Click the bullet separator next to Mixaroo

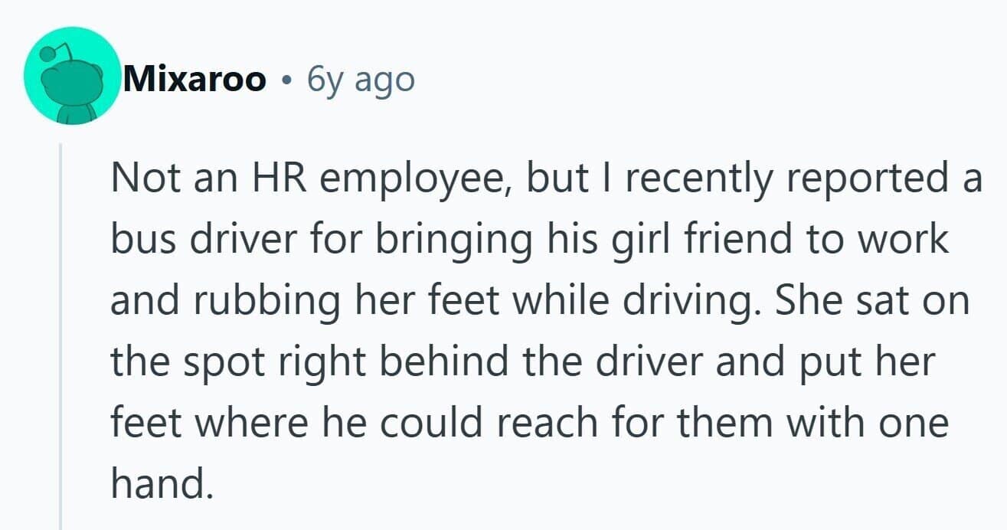(x=286, y=80)
